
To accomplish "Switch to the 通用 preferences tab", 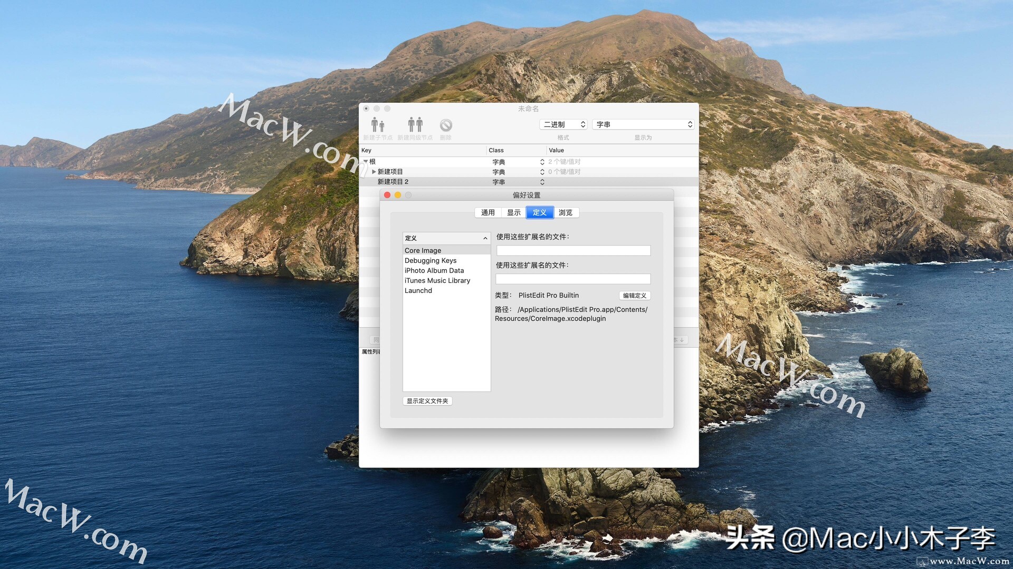I will pyautogui.click(x=487, y=212).
